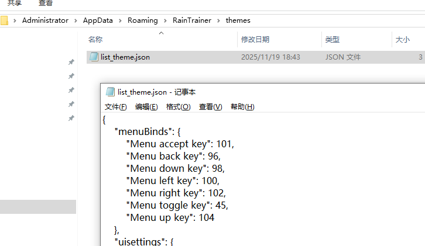425x246 pixels.
Task: Sort by the 修改日期 column header
Action: 255,40
